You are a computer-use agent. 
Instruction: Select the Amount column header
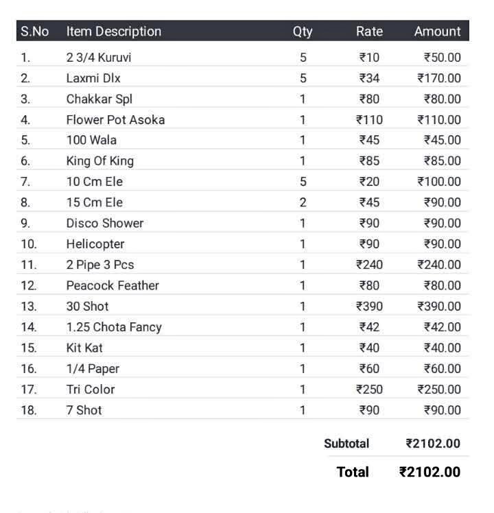pos(437,32)
